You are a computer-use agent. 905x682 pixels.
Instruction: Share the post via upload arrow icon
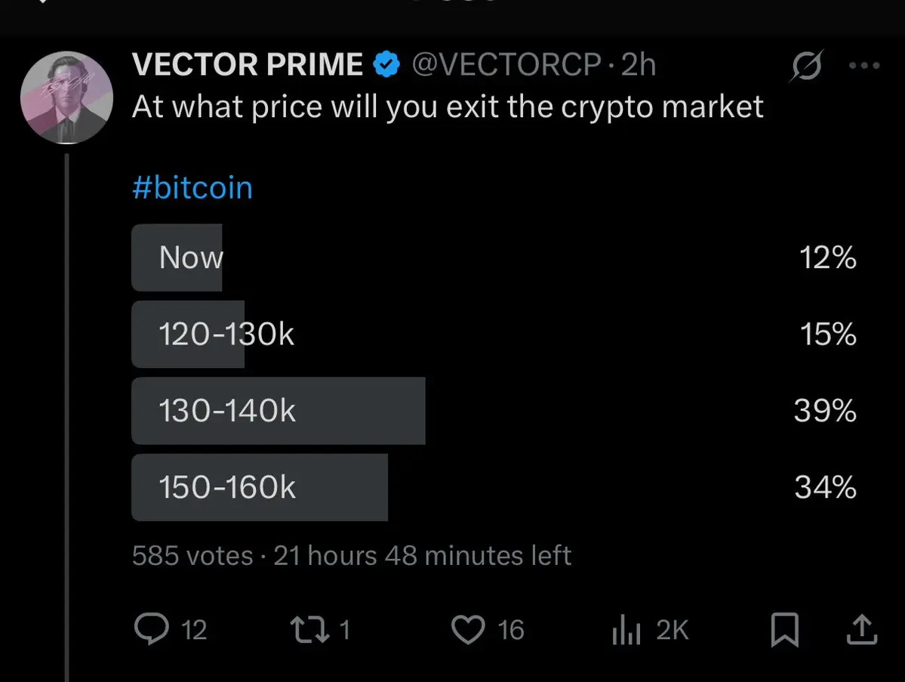coord(862,629)
